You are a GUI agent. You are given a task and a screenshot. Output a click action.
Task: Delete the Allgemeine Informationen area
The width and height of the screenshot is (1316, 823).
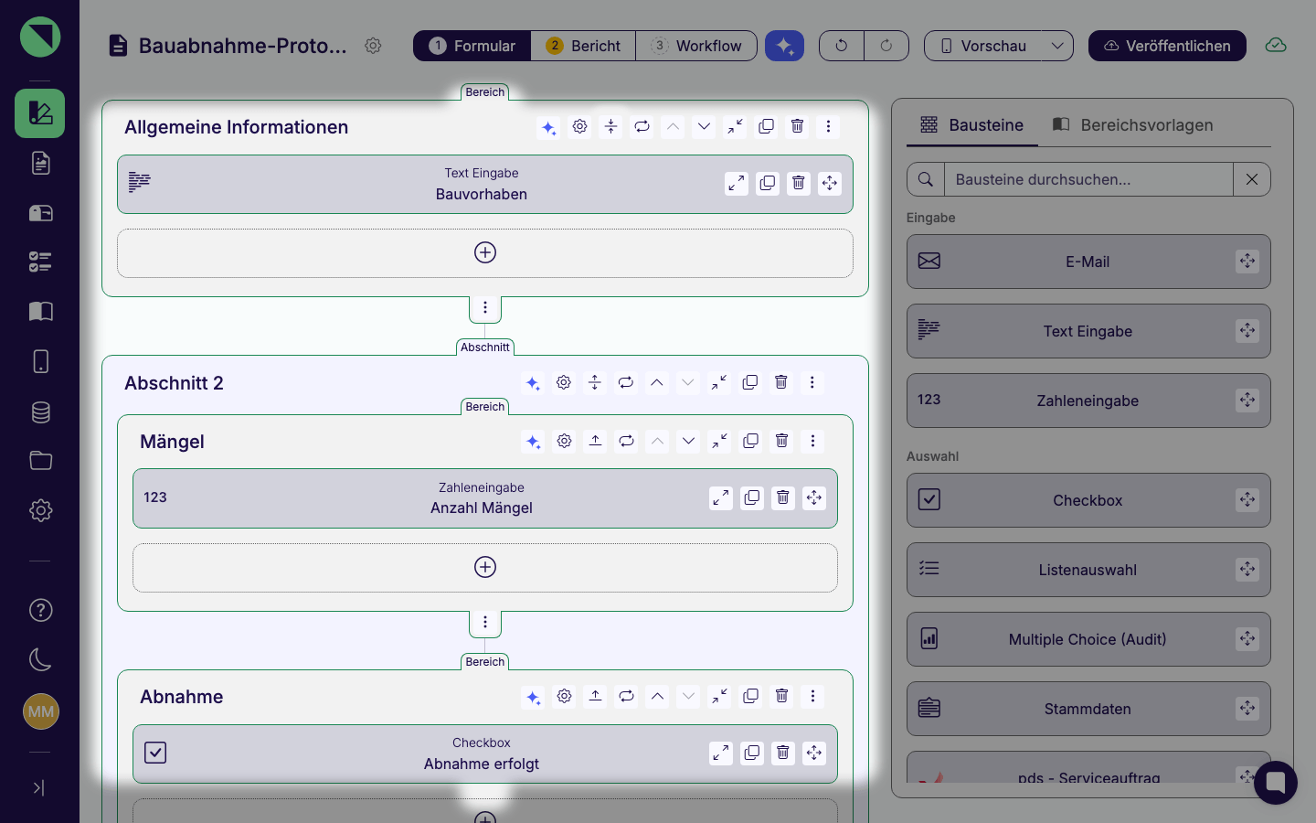click(x=798, y=126)
